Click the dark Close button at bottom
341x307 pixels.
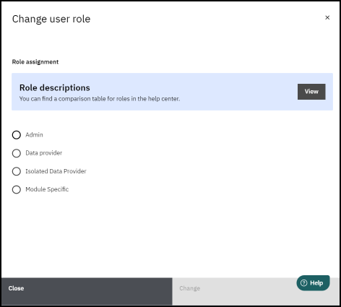[87, 291]
